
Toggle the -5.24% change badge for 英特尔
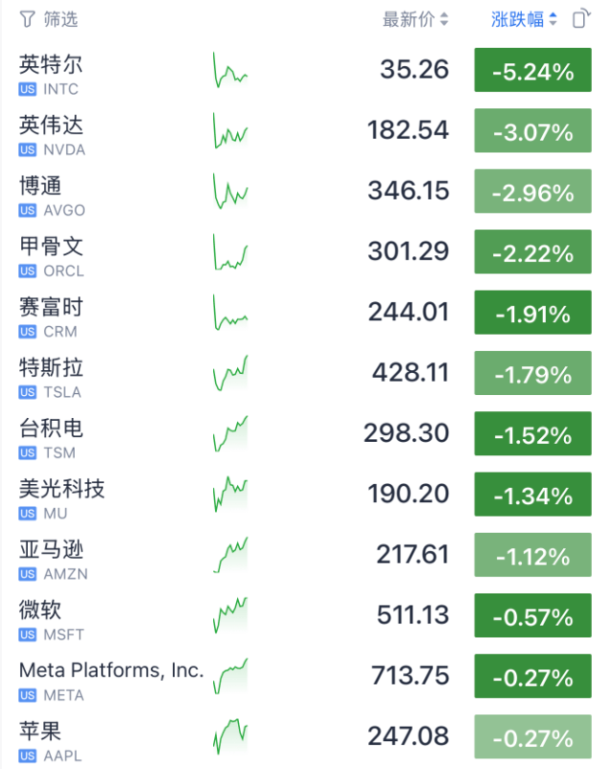point(532,72)
